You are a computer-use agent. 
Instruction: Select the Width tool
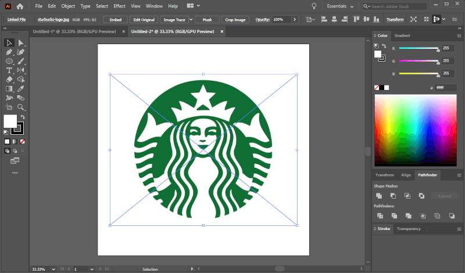[9, 98]
